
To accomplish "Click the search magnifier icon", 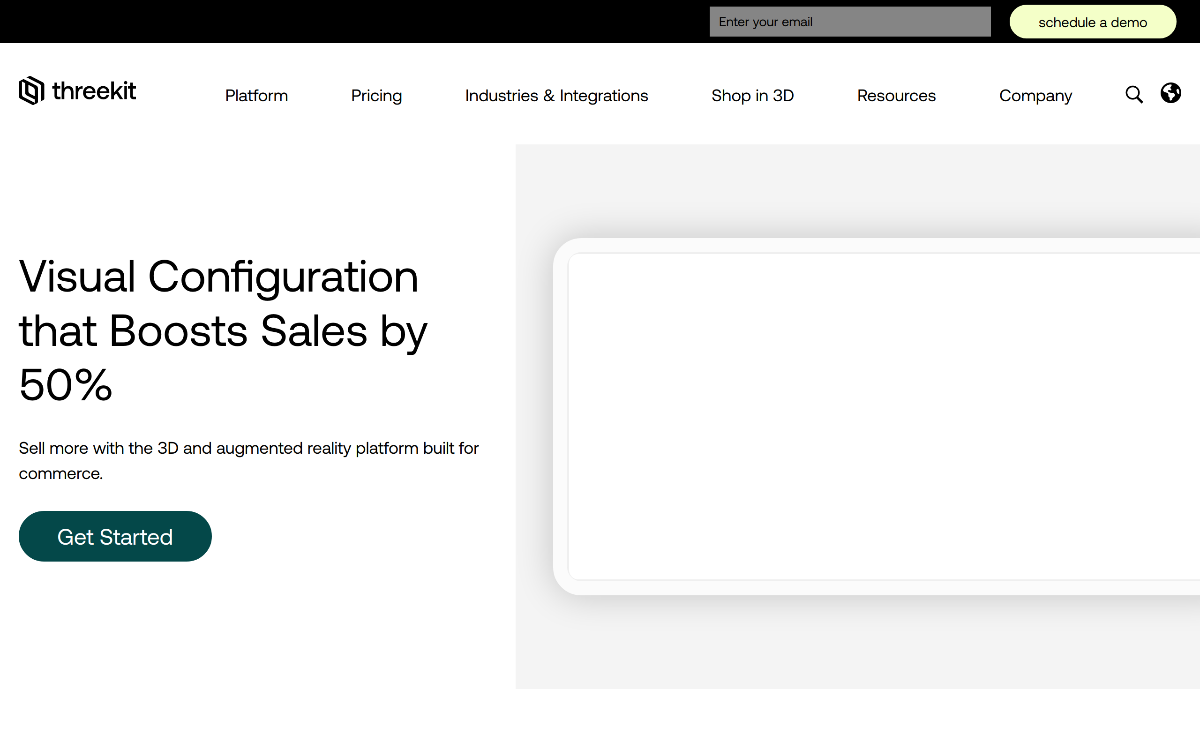I will (x=1133, y=94).
